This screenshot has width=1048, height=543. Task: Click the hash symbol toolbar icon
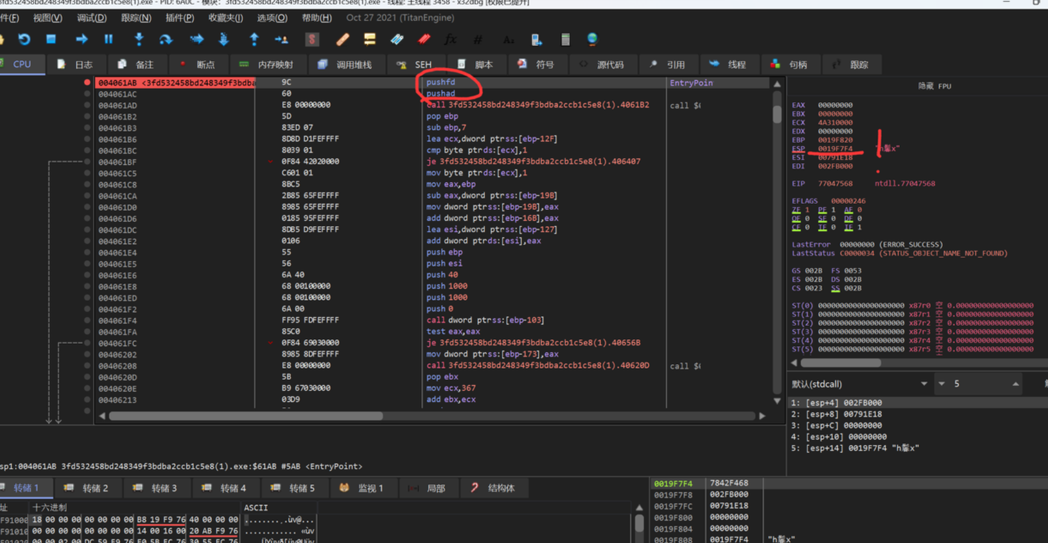[478, 39]
